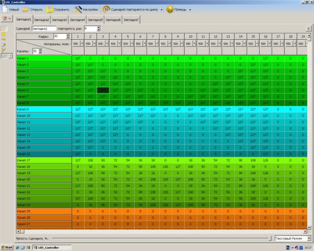The width and height of the screenshot is (314, 251).
Task: Click the horizontal scrollbar left arrow
Action: click(x=18, y=231)
